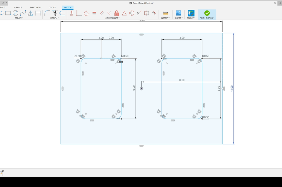This screenshot has width=282, height=187.
Task: Apply the Midpoint triangle constraint
Action: pyautogui.click(x=124, y=13)
